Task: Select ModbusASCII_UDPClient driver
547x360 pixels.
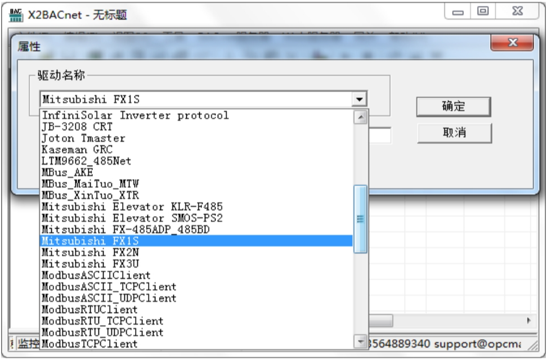Action: (196, 298)
